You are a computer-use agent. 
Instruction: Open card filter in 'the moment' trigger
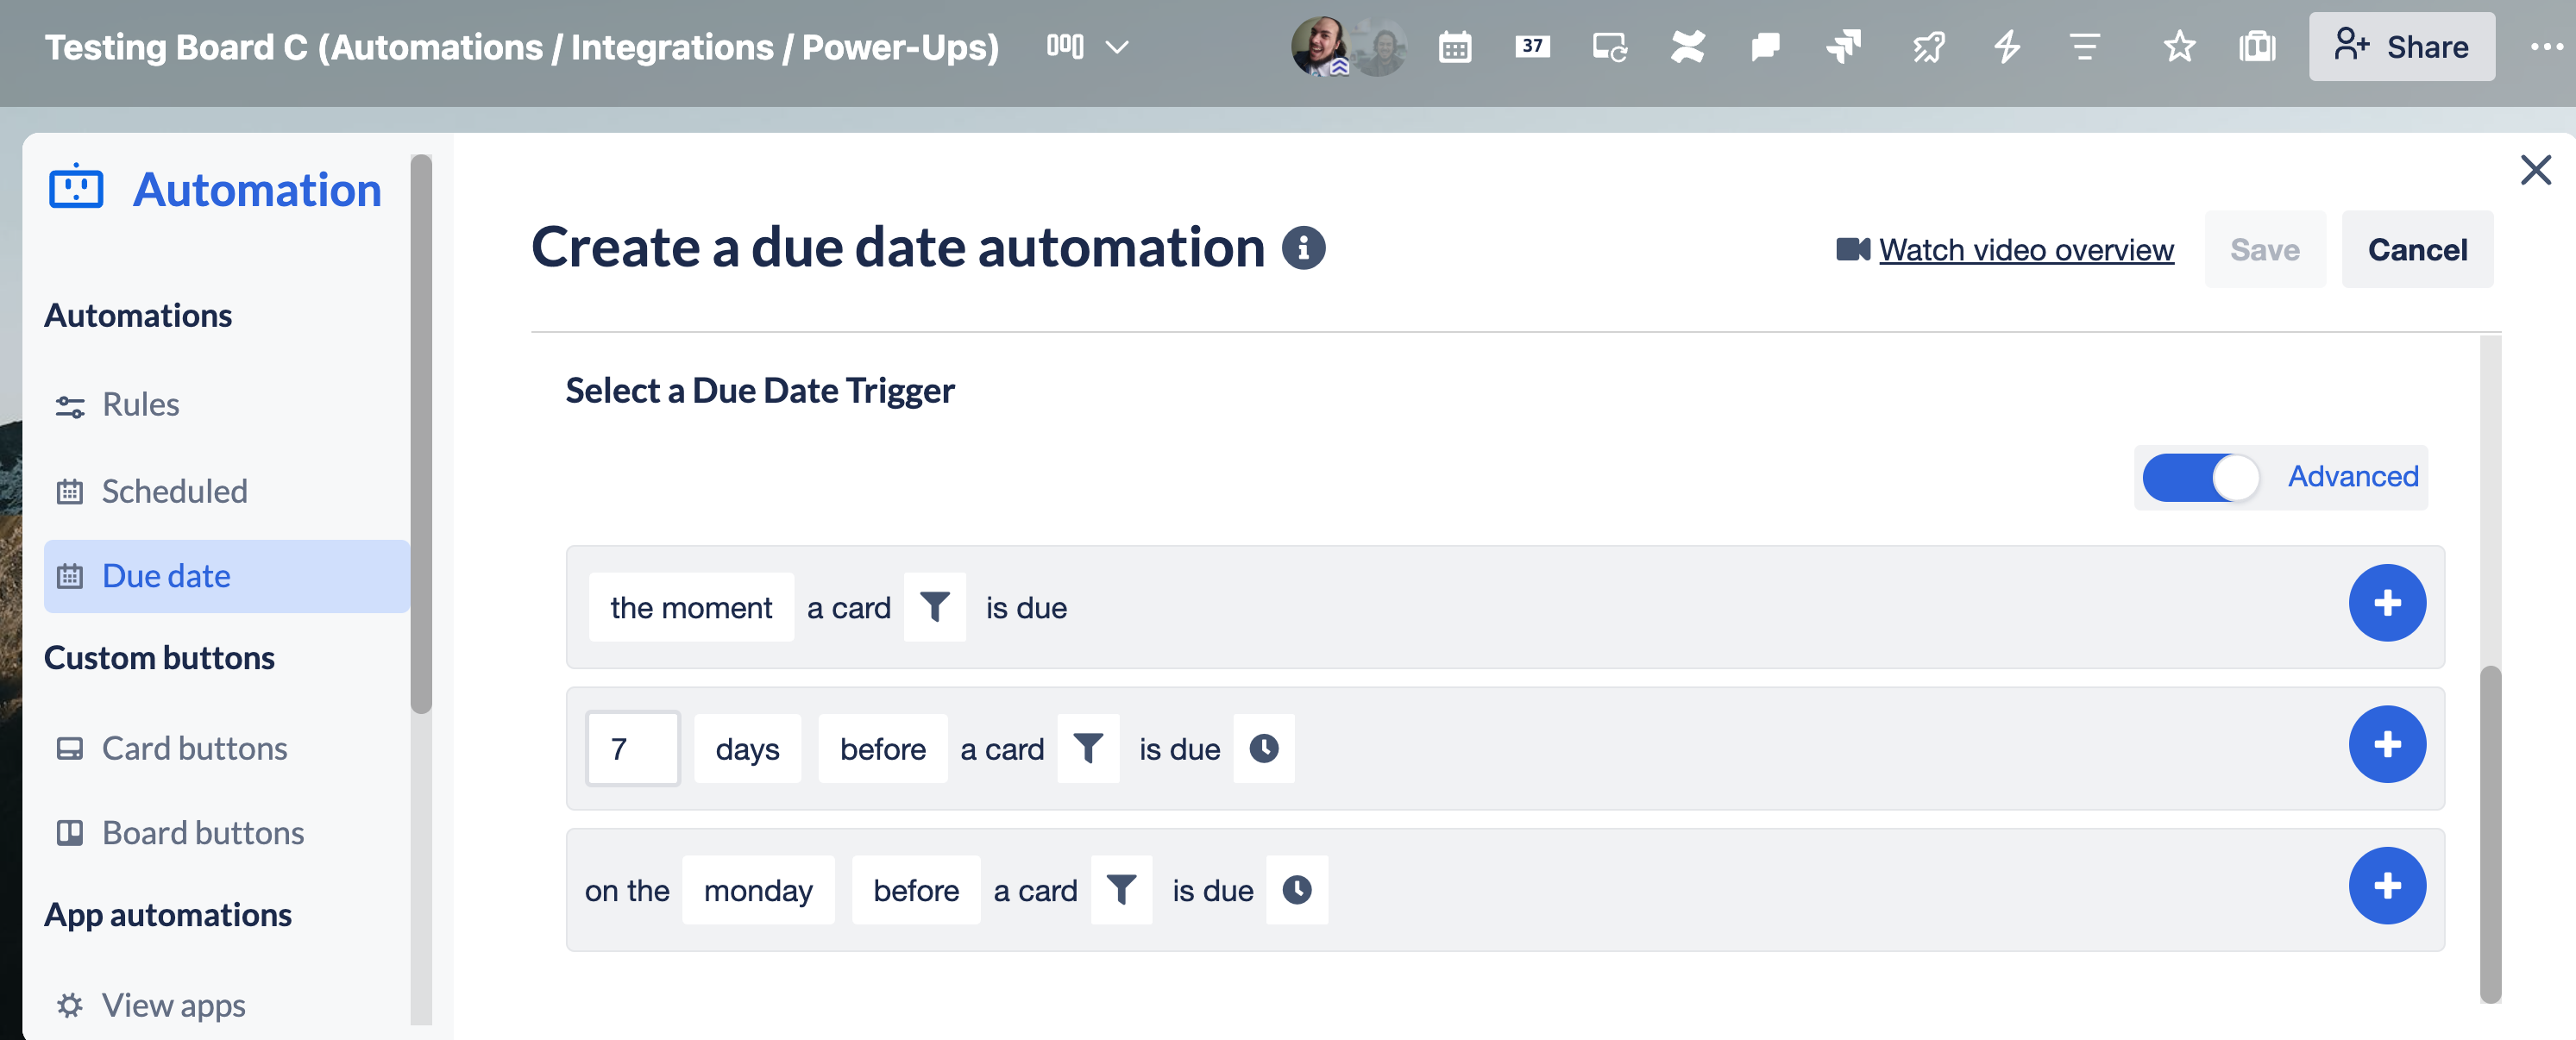934,607
